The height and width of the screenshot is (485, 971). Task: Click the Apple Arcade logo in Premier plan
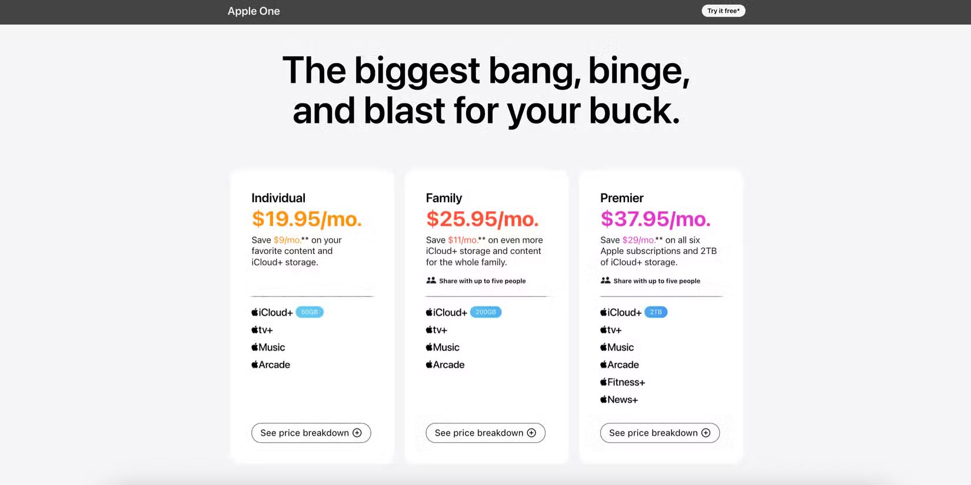[620, 365]
